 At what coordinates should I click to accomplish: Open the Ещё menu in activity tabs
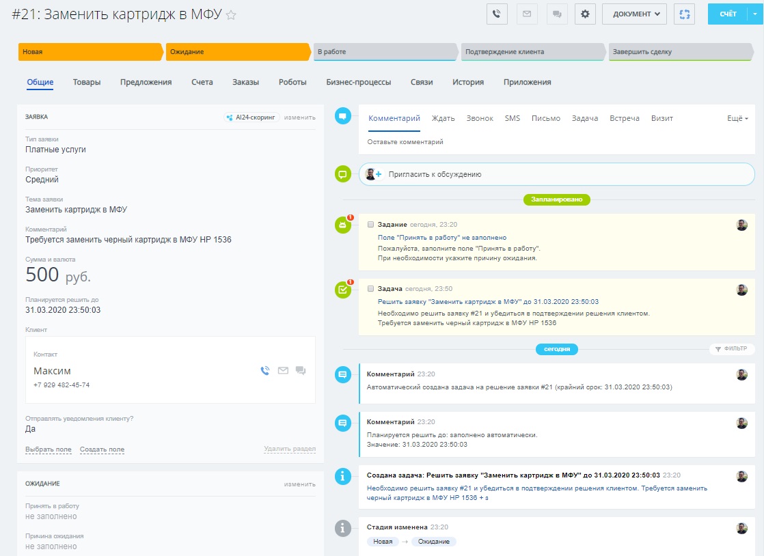click(737, 118)
